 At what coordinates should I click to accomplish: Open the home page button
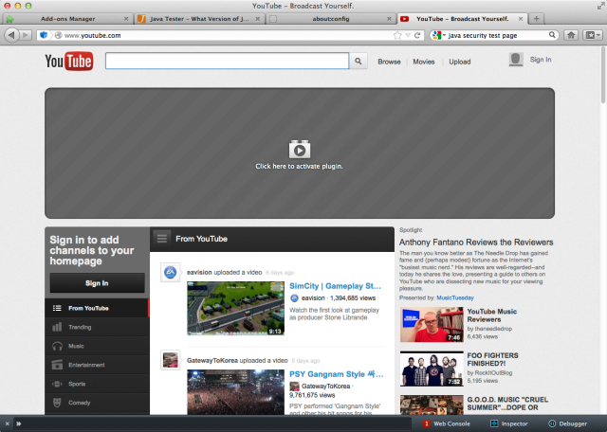coord(571,35)
